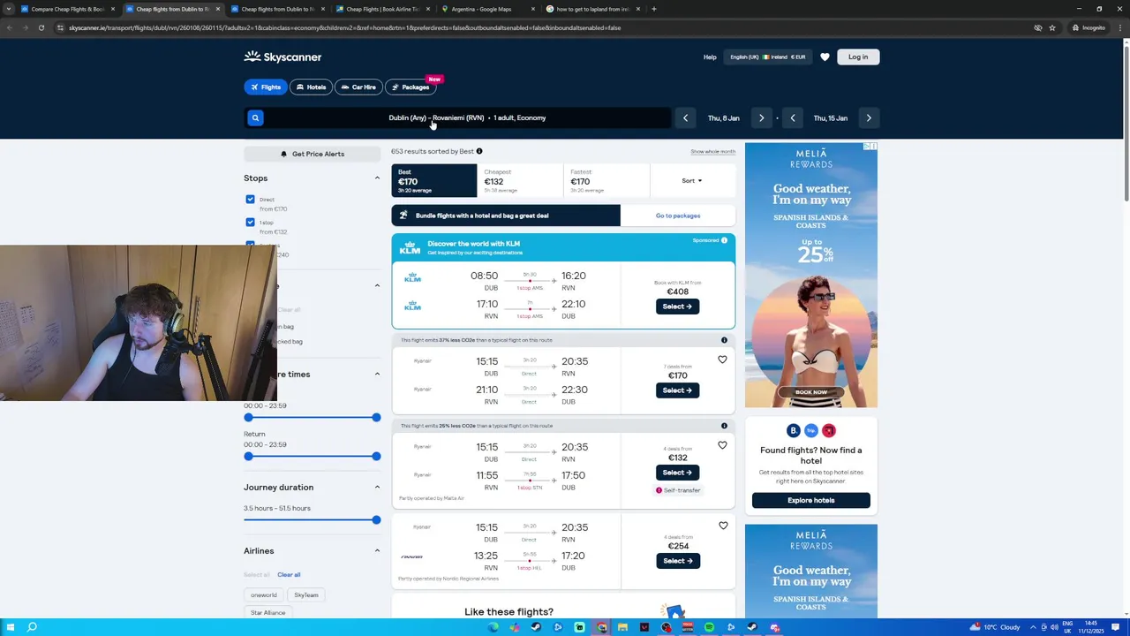
Task: Click Get Price Alerts button
Action: [x=313, y=154]
